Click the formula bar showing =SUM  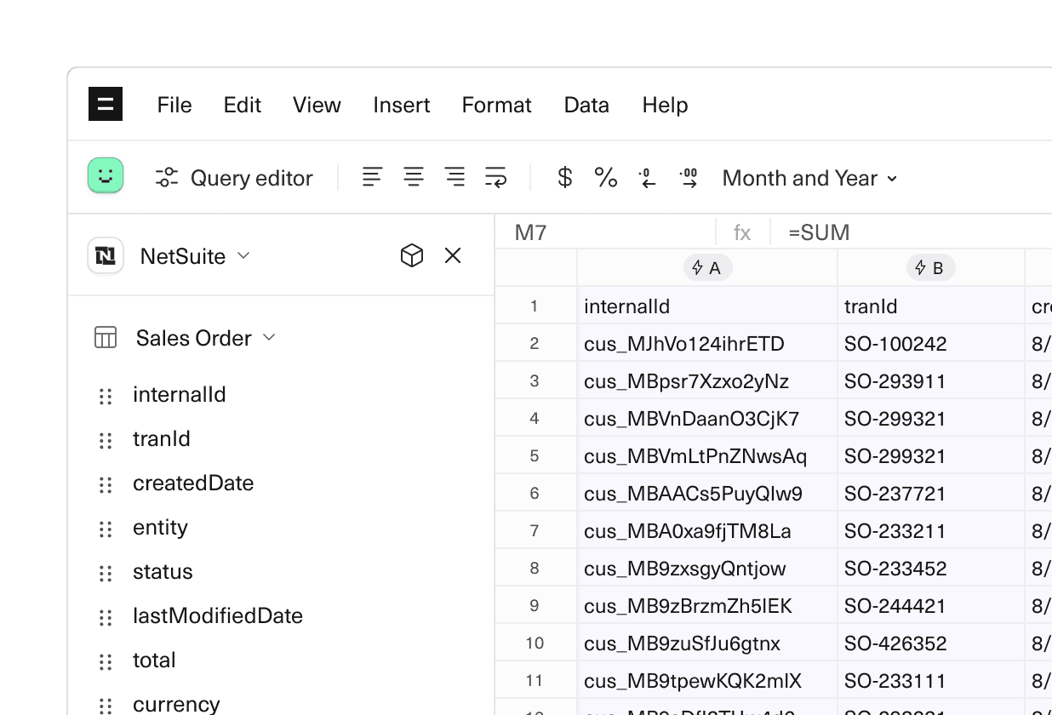coord(818,232)
